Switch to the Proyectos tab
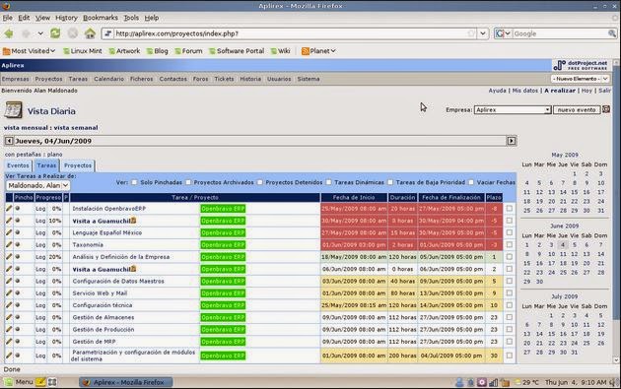Viewport: 621px width, 389px height. (78, 165)
